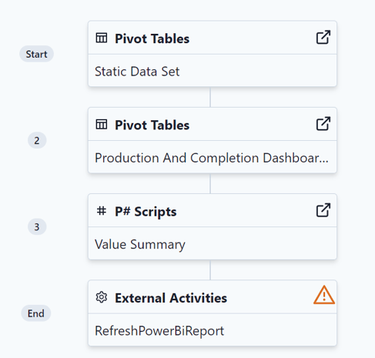Image resolution: width=375 pixels, height=358 pixels.
Task: Select the step 2 badge
Action: [x=37, y=140]
